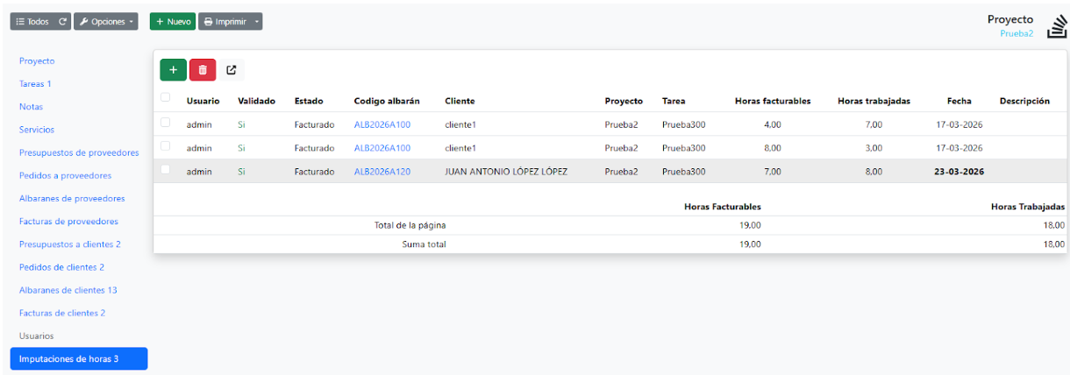Viewport: 1070px width, 375px height.
Task: Click the Imprimir print button
Action: 224,22
